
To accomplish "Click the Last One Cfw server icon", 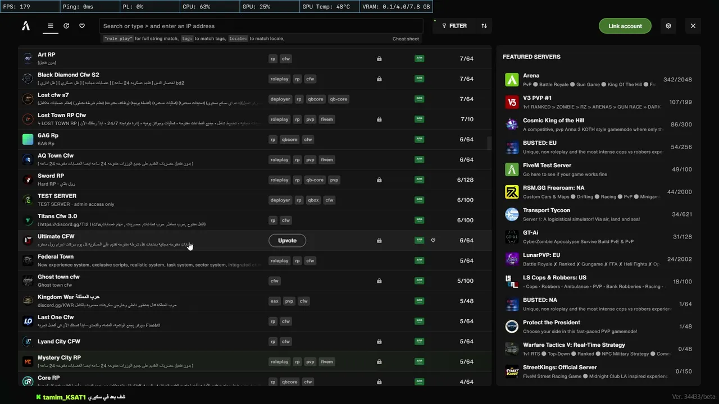I will (28, 321).
